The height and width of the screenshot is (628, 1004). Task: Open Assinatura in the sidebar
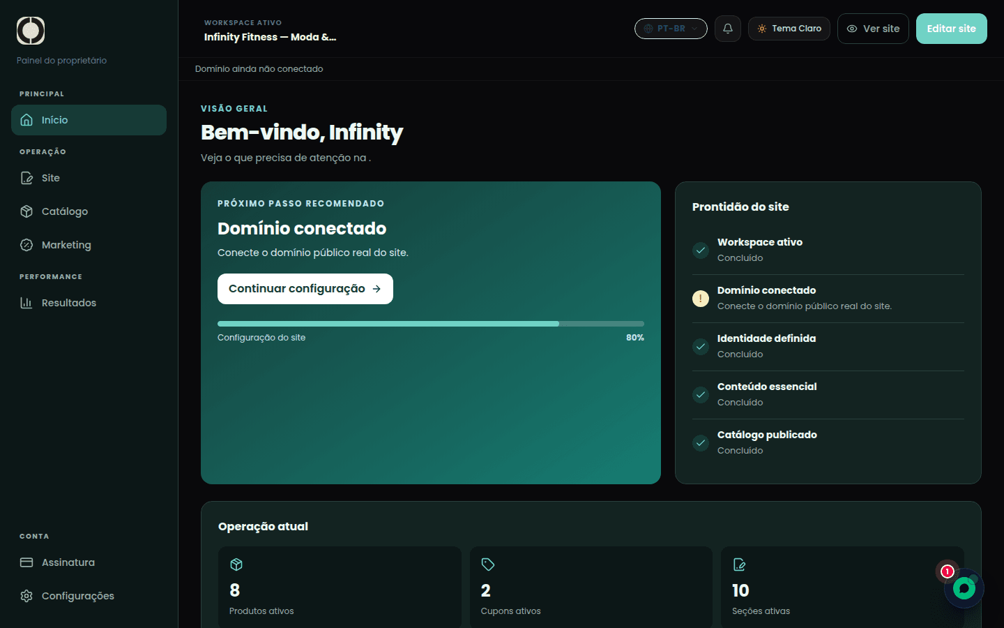[89, 562]
